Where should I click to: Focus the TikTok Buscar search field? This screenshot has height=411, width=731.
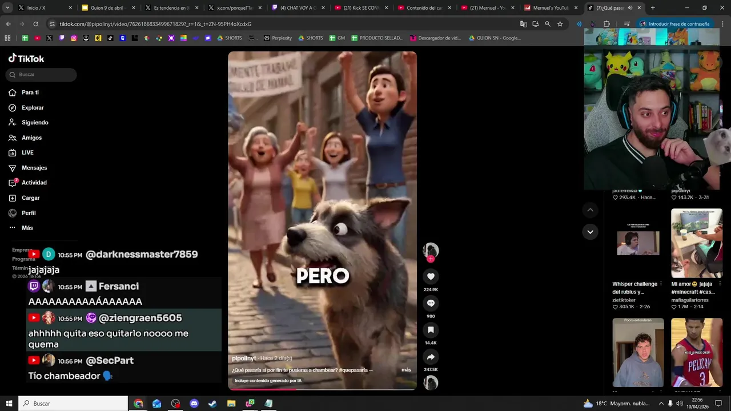click(41, 75)
